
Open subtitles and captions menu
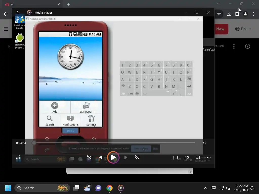click(176, 157)
